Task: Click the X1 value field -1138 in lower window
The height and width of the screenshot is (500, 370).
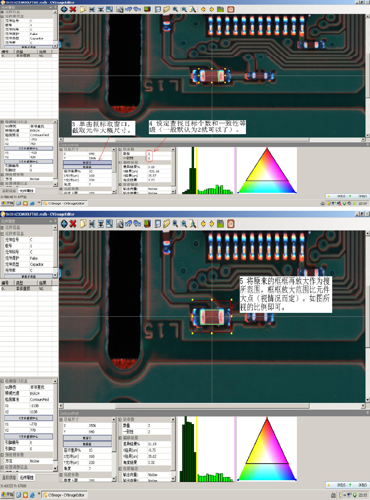Action: click(x=41, y=406)
